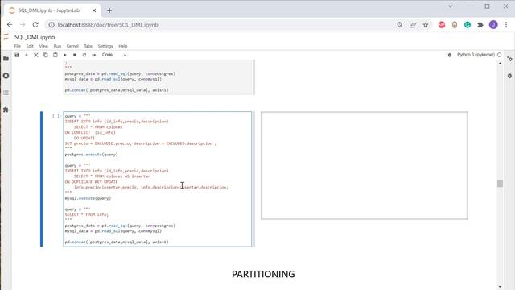The image size is (515, 290).
Task: Click the scrollbar up arrow
Action: tap(500, 64)
